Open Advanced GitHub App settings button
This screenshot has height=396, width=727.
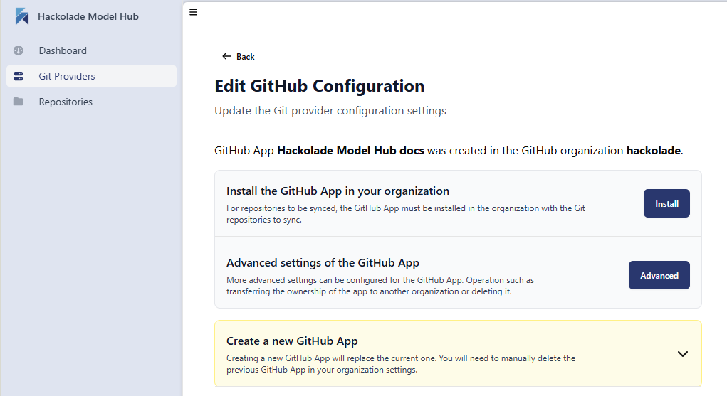[x=659, y=275]
